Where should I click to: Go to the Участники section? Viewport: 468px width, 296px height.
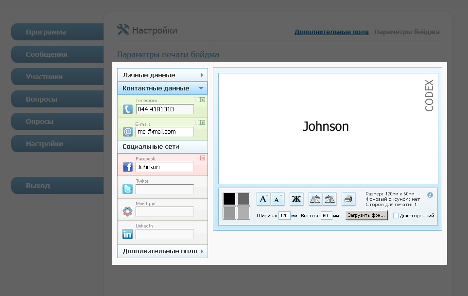[x=57, y=77]
